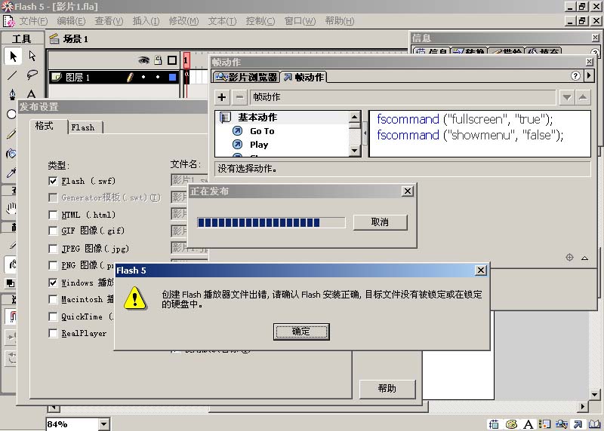604x431 pixels.
Task: Select the Pencil tool
Action: [11, 133]
